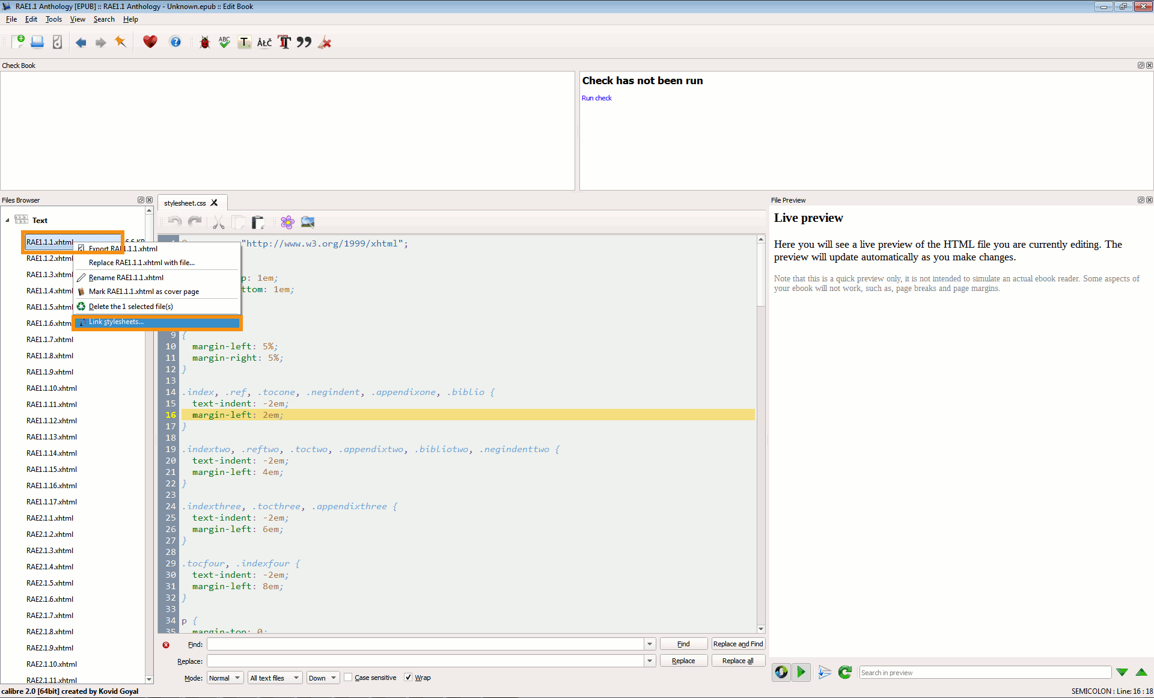The width and height of the screenshot is (1154, 698).
Task: Click the ladybug check book icon
Action: pyautogui.click(x=204, y=42)
